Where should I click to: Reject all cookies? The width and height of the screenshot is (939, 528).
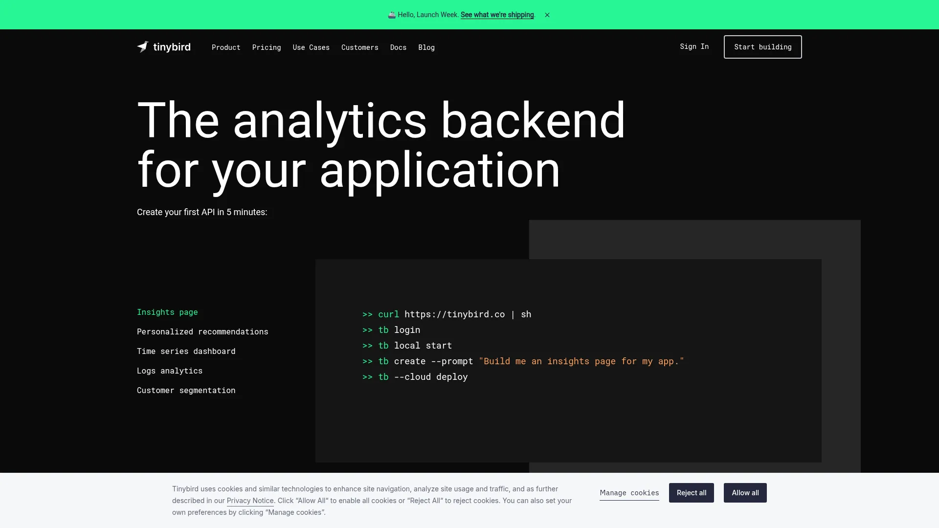(691, 493)
